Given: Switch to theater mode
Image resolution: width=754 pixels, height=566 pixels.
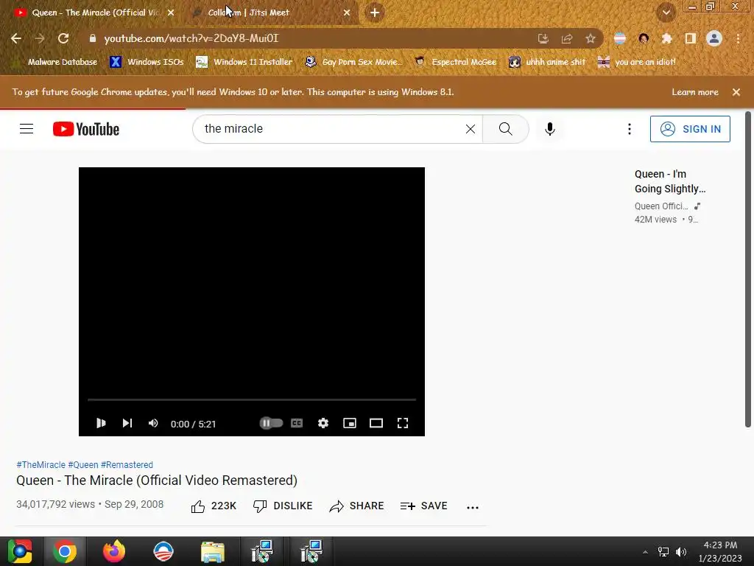Looking at the screenshot, I should [x=376, y=423].
